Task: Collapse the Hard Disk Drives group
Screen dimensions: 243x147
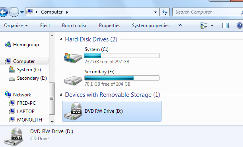Action: click(x=61, y=39)
